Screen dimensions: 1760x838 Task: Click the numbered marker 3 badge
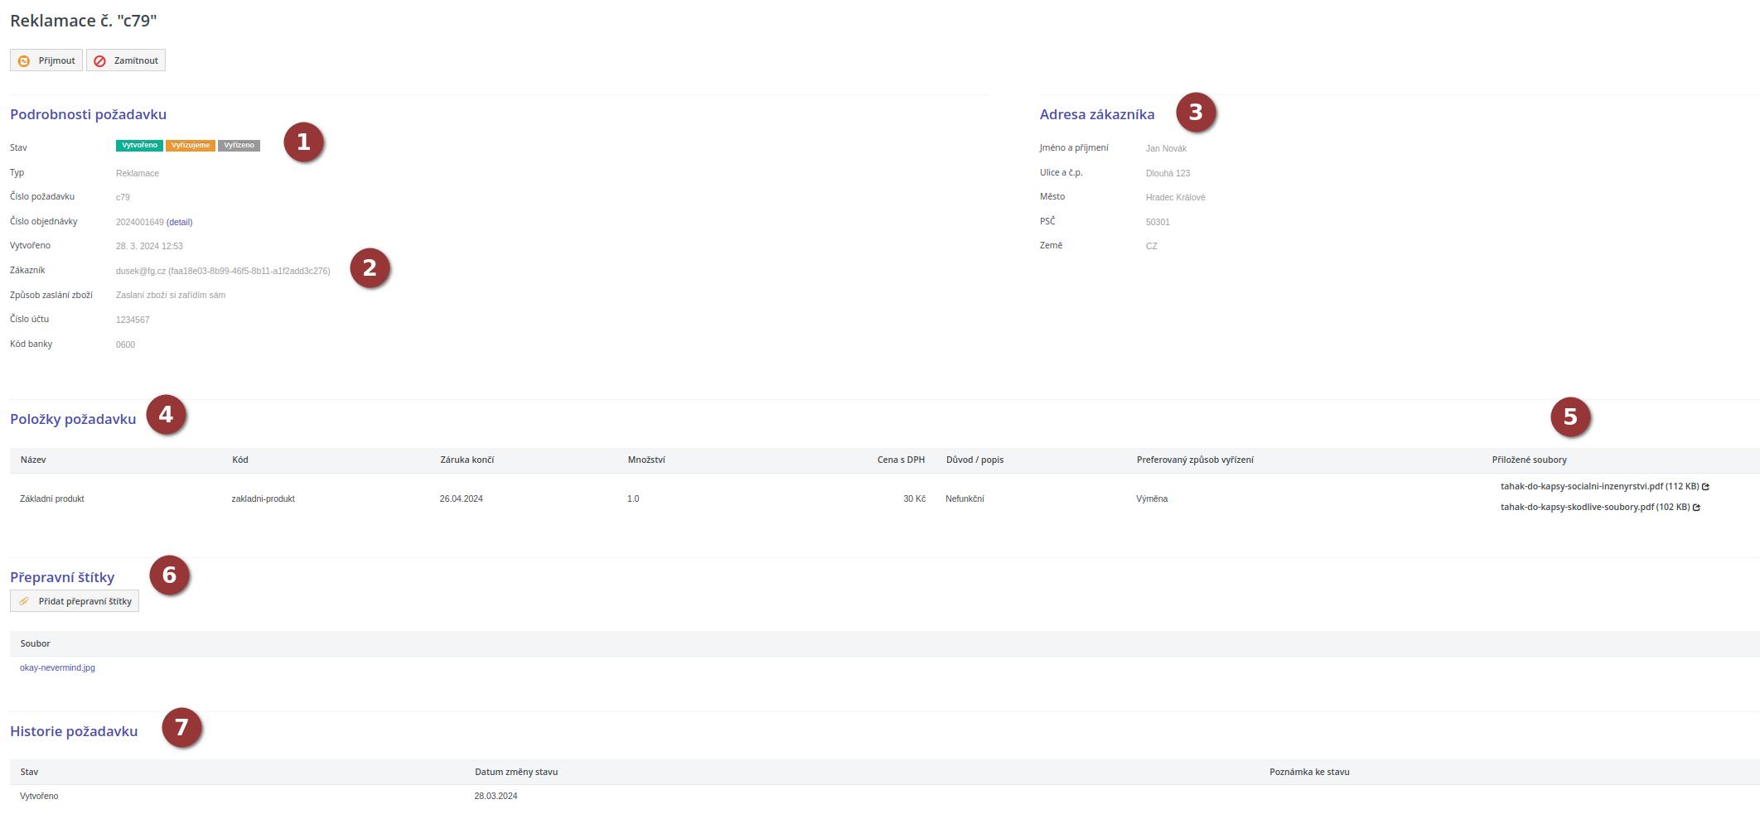(1195, 113)
